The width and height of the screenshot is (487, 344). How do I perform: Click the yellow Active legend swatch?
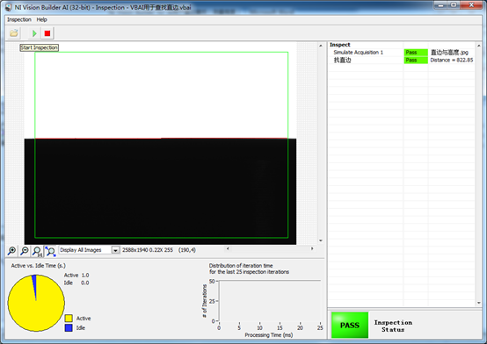coord(69,319)
